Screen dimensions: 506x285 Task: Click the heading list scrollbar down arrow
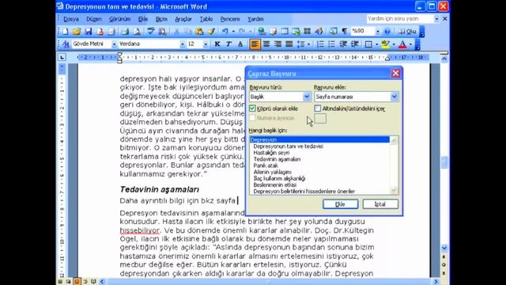click(x=394, y=191)
